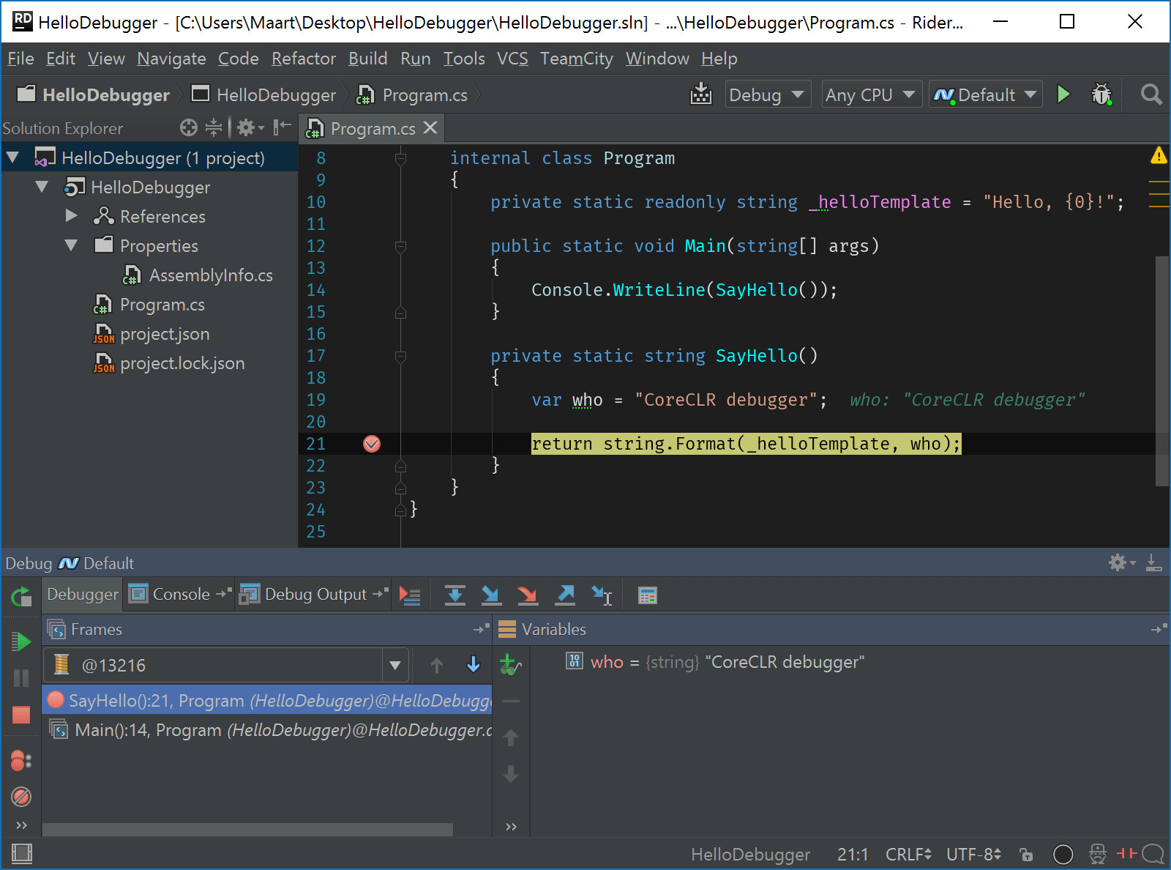Expand References node

tap(71, 216)
